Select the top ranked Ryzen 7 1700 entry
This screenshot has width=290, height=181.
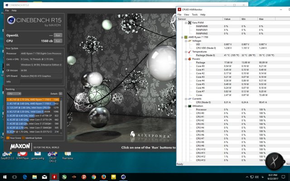point(33,99)
